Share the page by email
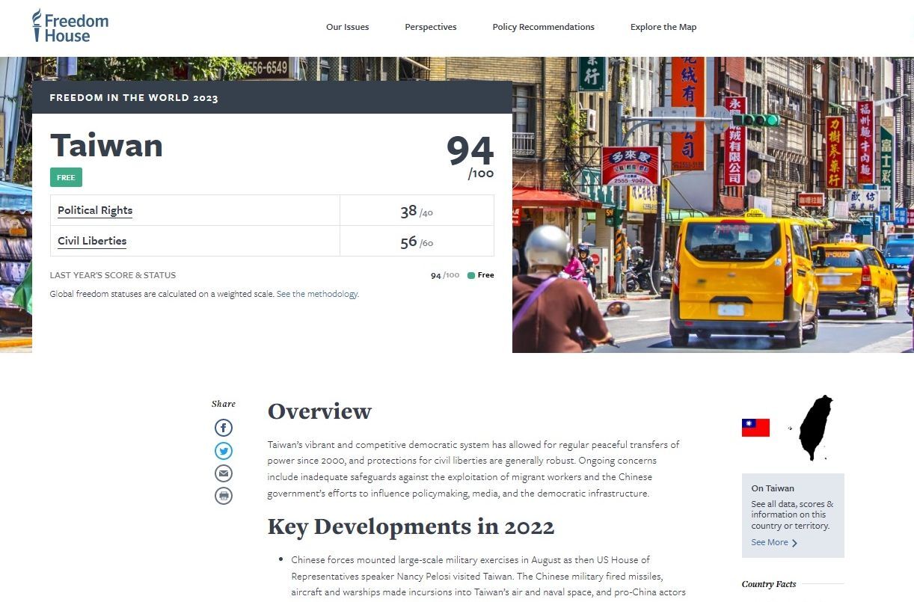Screen dimensions: 914x602 pyautogui.click(x=224, y=473)
